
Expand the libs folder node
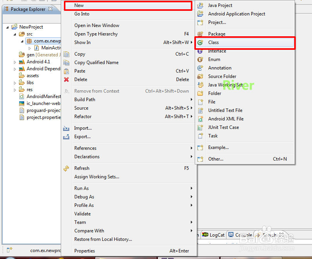(15, 83)
